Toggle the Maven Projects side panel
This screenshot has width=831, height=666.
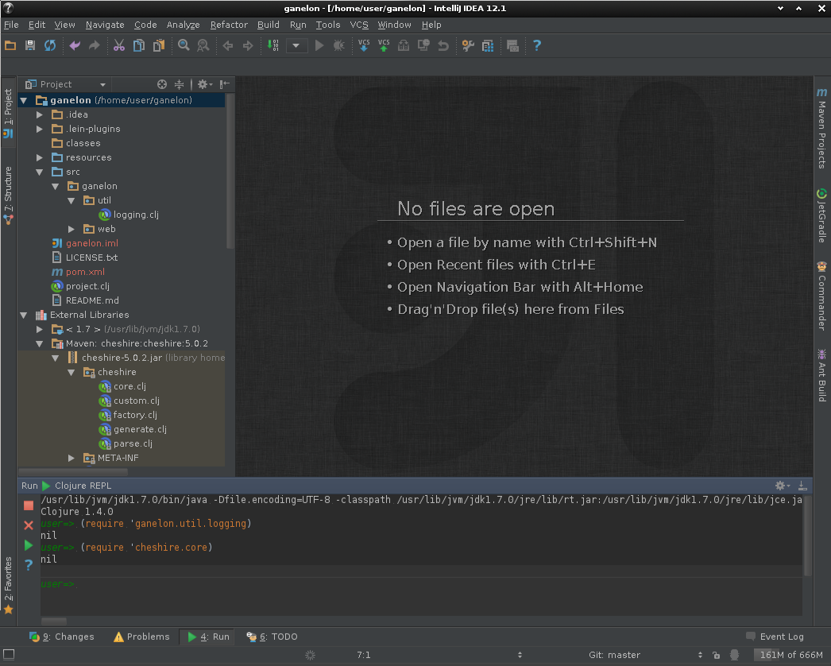coord(822,129)
